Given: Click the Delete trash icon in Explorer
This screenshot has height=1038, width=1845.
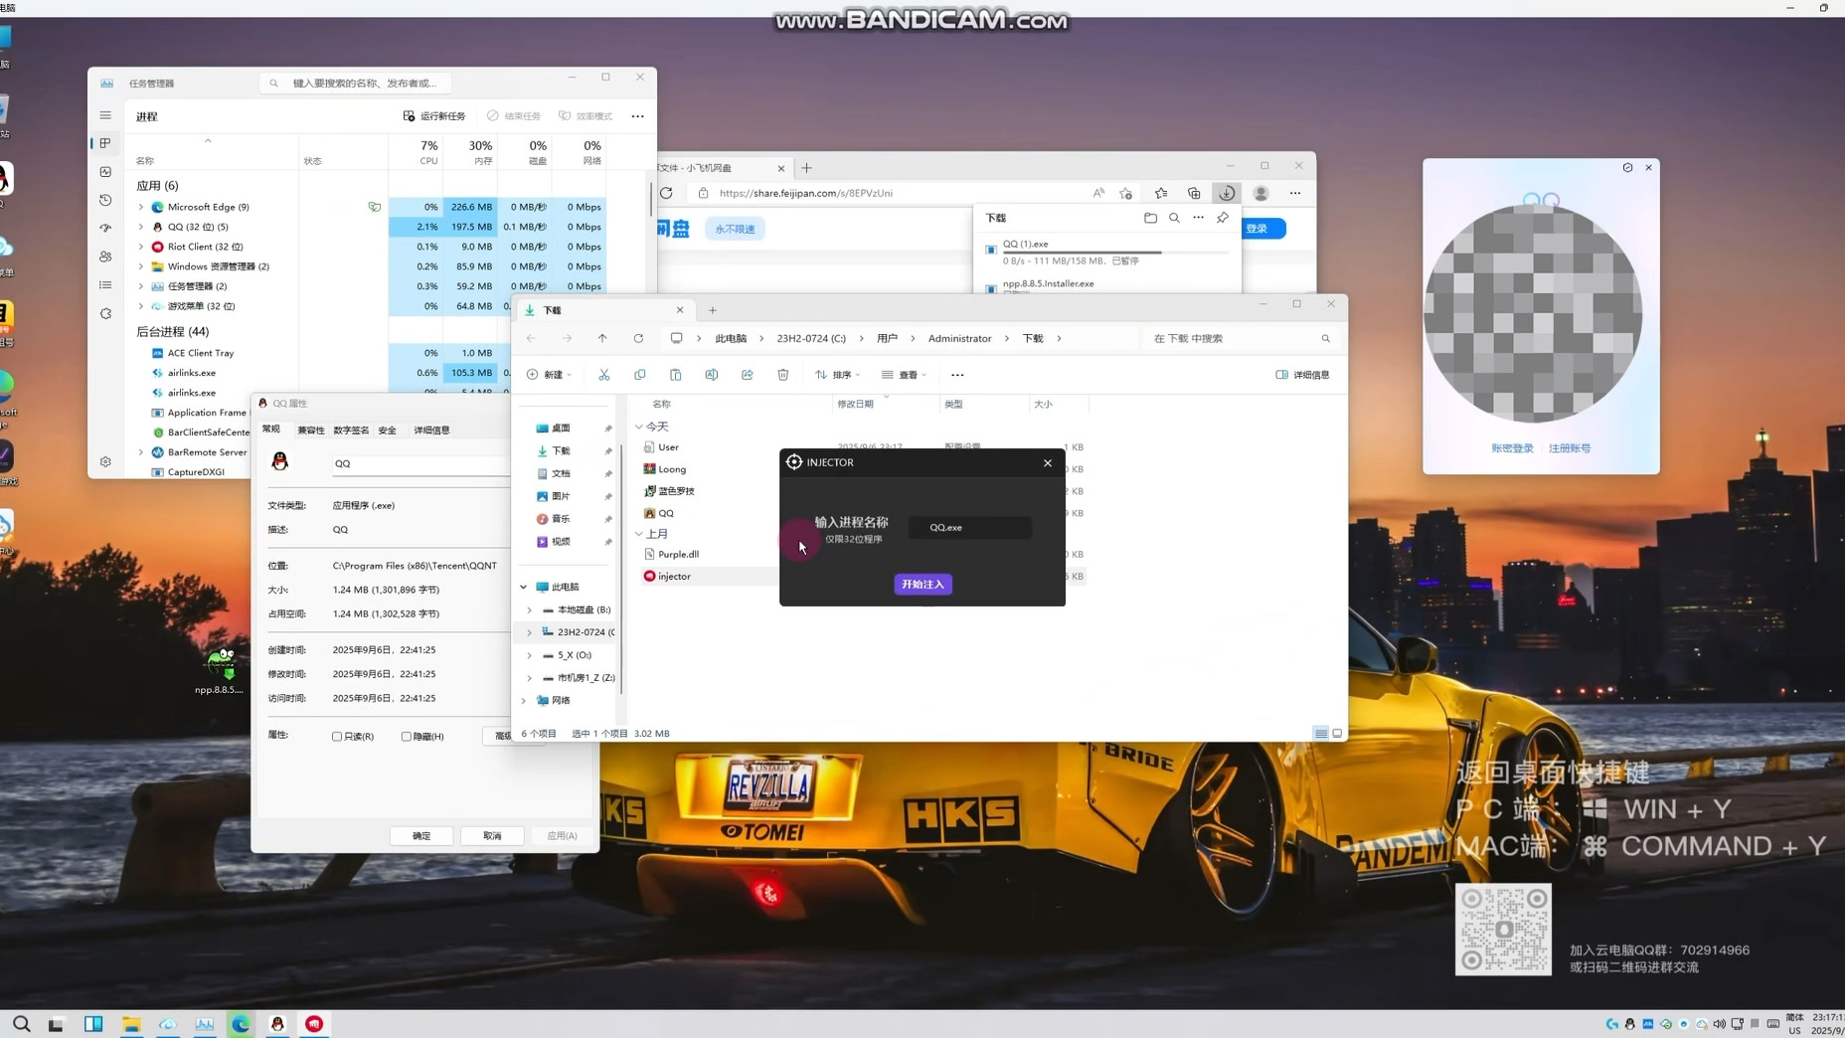Looking at the screenshot, I should tap(782, 375).
